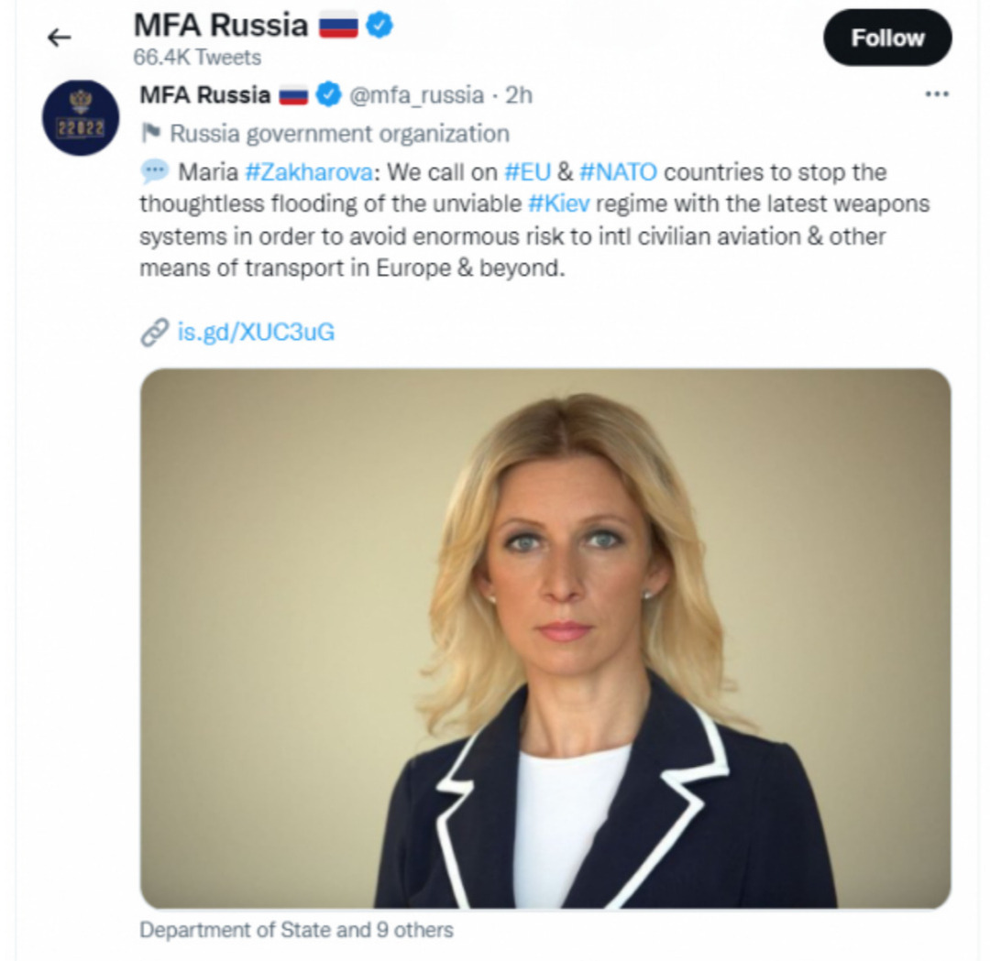The width and height of the screenshot is (990, 961).
Task: Open the attached tweet photo
Action: (x=545, y=639)
